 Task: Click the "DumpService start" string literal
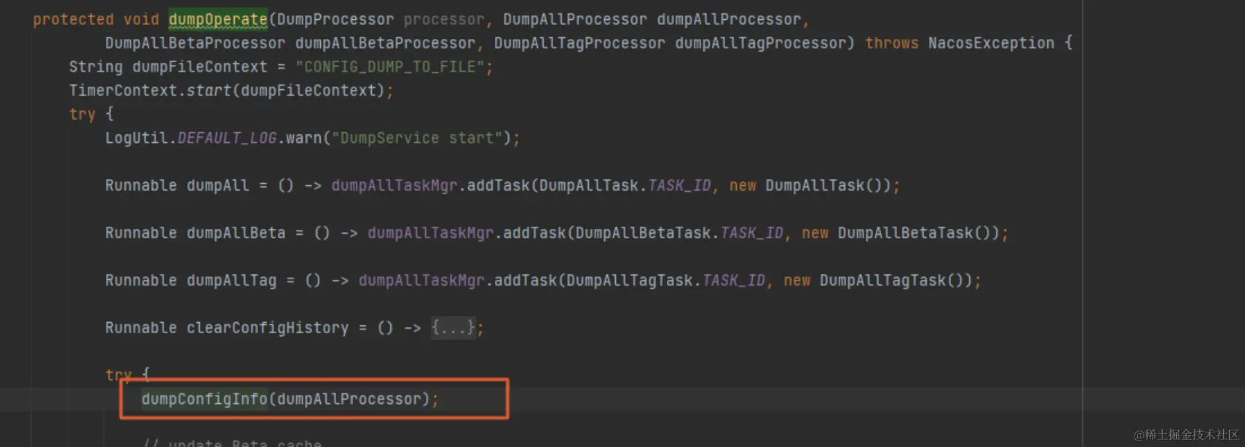coord(417,138)
